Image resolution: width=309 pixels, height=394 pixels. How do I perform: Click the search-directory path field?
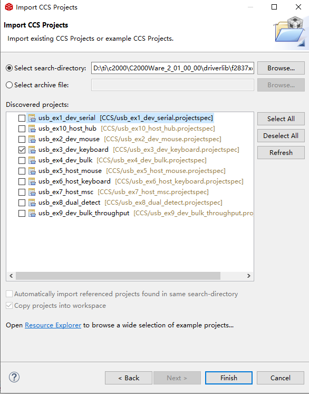[x=172, y=68]
